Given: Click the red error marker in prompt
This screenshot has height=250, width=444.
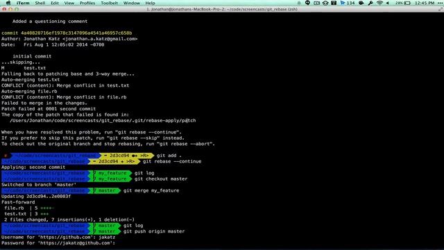Looking at the screenshot, I should coord(6,156).
